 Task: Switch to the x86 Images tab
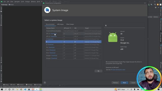[x=60, y=24]
